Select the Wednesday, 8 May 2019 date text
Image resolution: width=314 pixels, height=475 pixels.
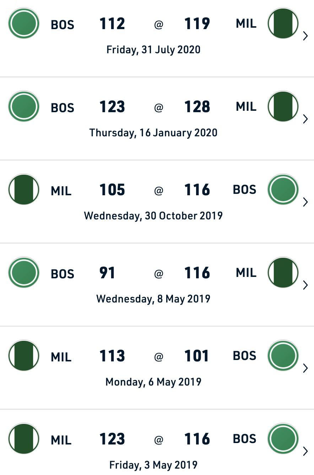(153, 299)
